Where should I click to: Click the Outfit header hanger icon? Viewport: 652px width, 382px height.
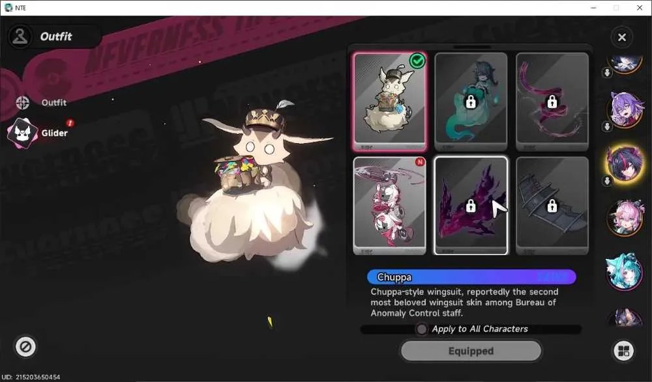click(x=20, y=36)
